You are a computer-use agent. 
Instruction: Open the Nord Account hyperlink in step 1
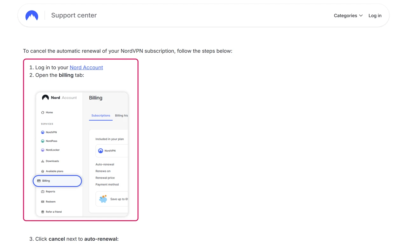pos(86,67)
